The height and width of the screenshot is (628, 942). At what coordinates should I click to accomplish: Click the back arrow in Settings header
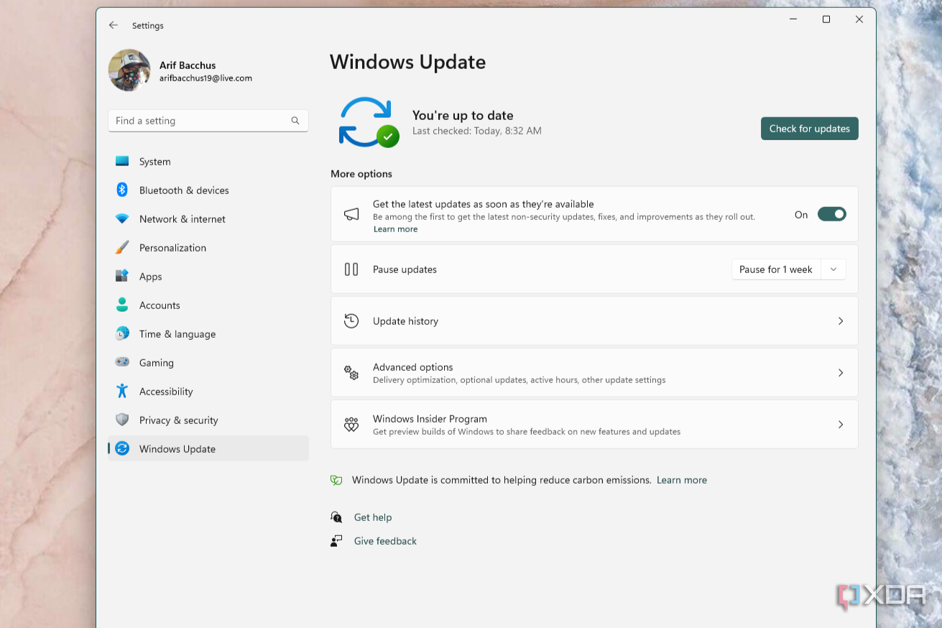coord(113,25)
